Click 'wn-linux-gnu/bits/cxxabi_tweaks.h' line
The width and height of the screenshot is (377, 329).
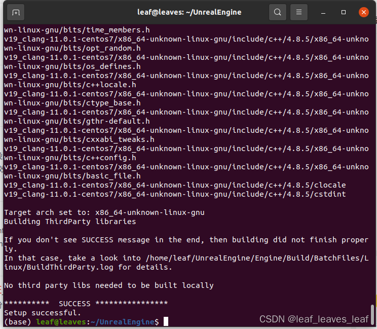[79, 139]
